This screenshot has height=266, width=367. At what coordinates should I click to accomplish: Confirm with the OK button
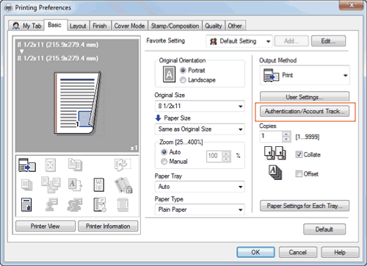[255, 252]
